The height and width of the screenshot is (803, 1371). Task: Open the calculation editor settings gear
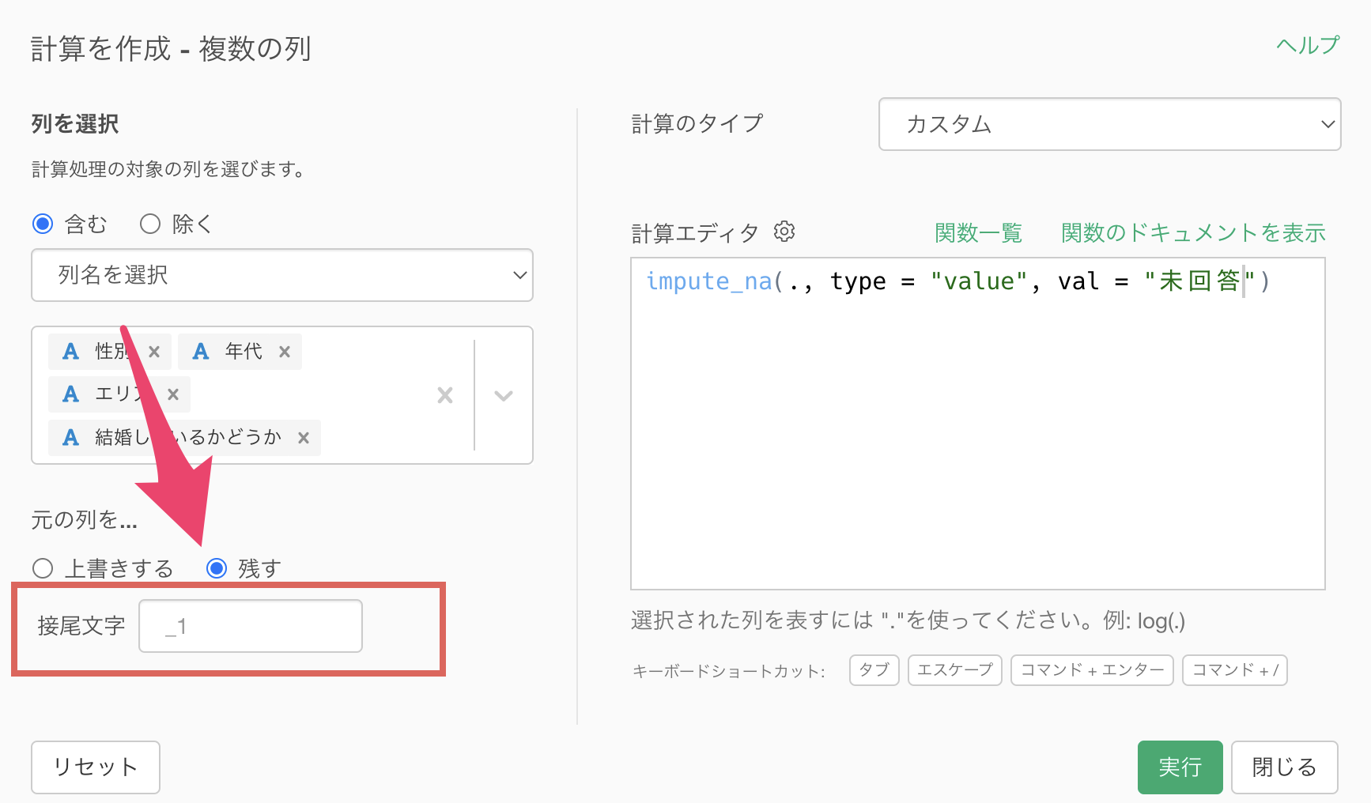point(784,232)
